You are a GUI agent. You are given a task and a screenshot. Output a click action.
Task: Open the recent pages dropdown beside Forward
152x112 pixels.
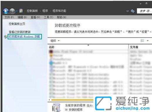point(17,11)
